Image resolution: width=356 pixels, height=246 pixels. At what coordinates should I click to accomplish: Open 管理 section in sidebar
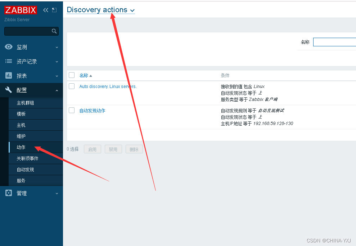[x=31, y=193]
